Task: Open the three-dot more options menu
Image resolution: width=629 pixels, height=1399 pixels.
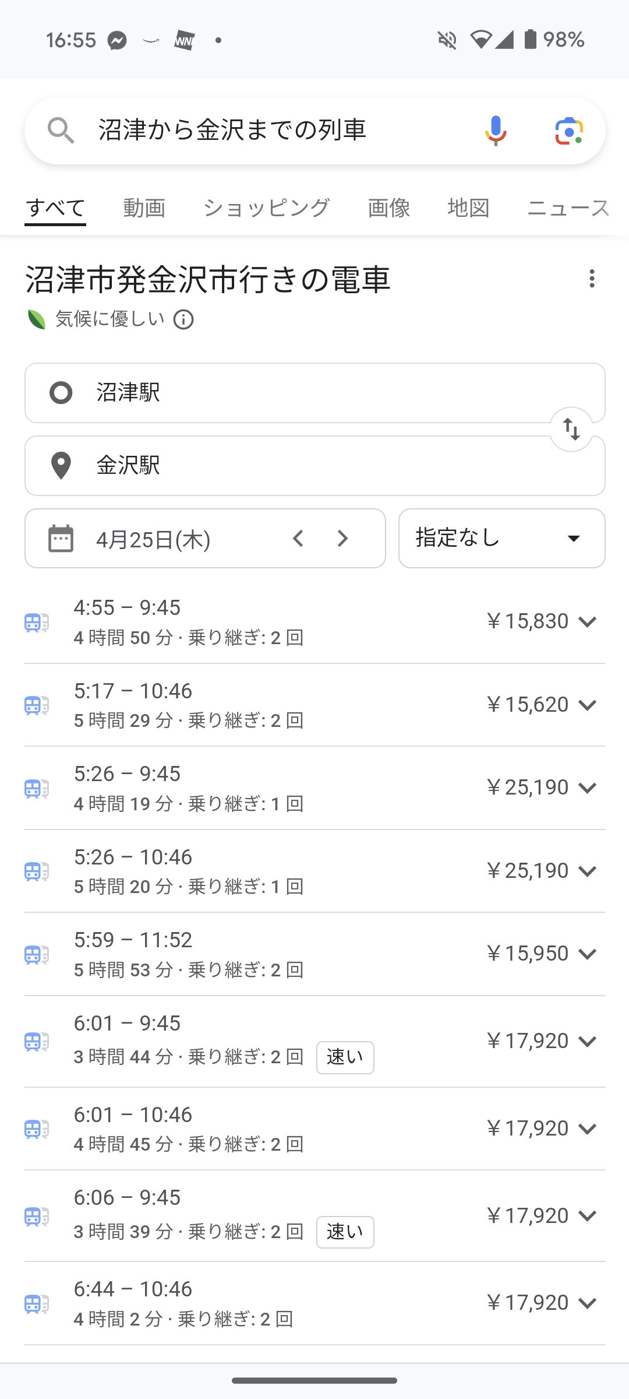Action: coord(592,279)
